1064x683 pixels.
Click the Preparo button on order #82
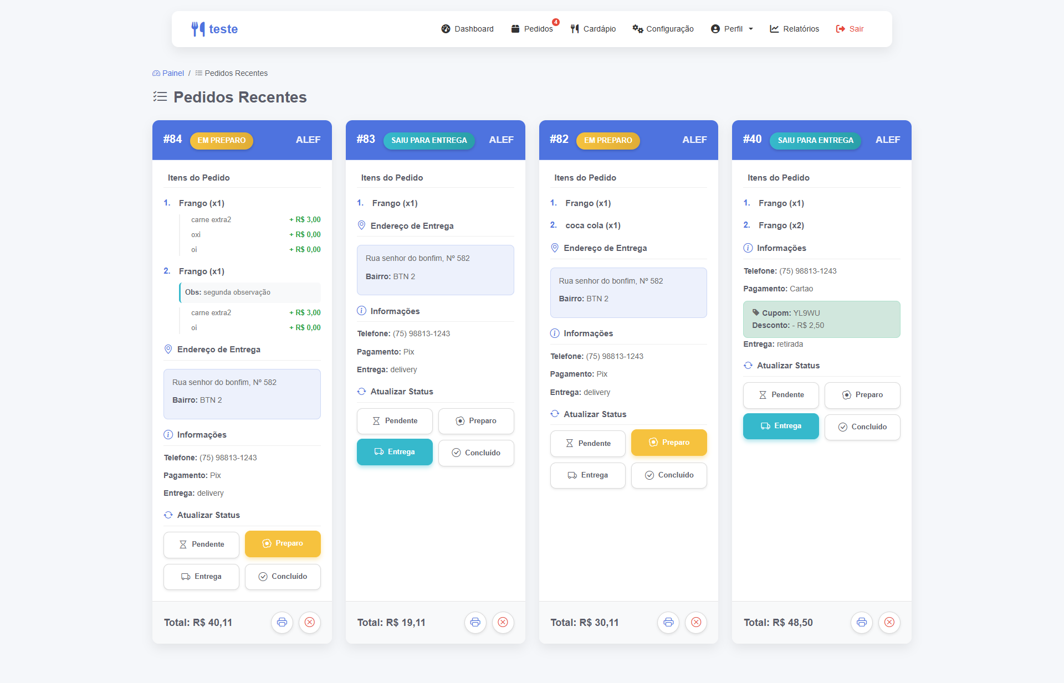[x=669, y=443]
